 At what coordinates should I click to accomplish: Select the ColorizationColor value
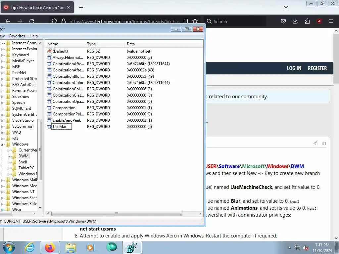(68, 82)
